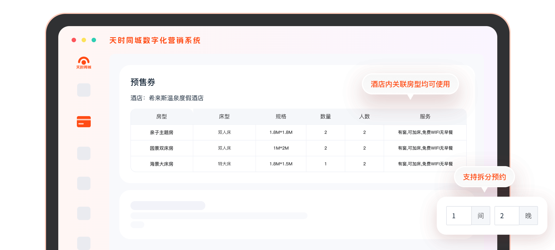Select the orange card icon in sidebar
Viewport: 555px width, 250px height.
point(84,122)
